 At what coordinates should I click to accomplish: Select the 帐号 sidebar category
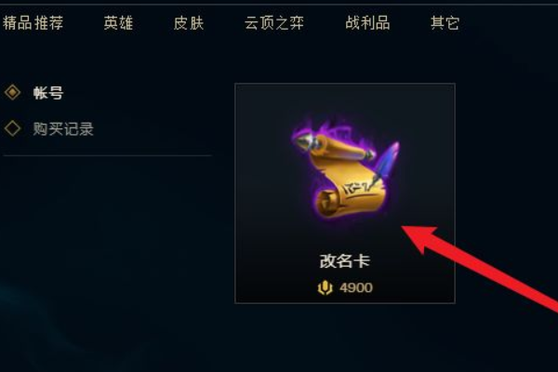[48, 93]
